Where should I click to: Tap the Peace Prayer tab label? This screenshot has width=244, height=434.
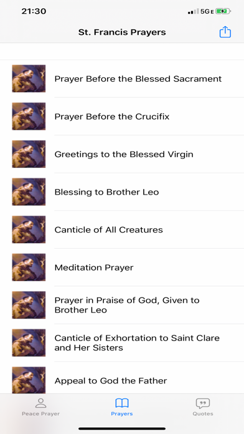(x=40, y=414)
